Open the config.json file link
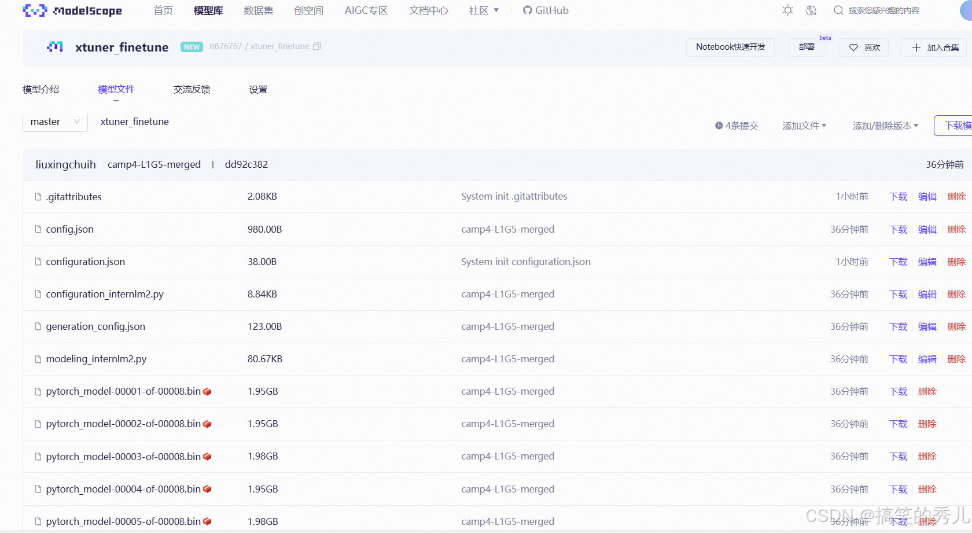The height and width of the screenshot is (533, 972). 69,229
